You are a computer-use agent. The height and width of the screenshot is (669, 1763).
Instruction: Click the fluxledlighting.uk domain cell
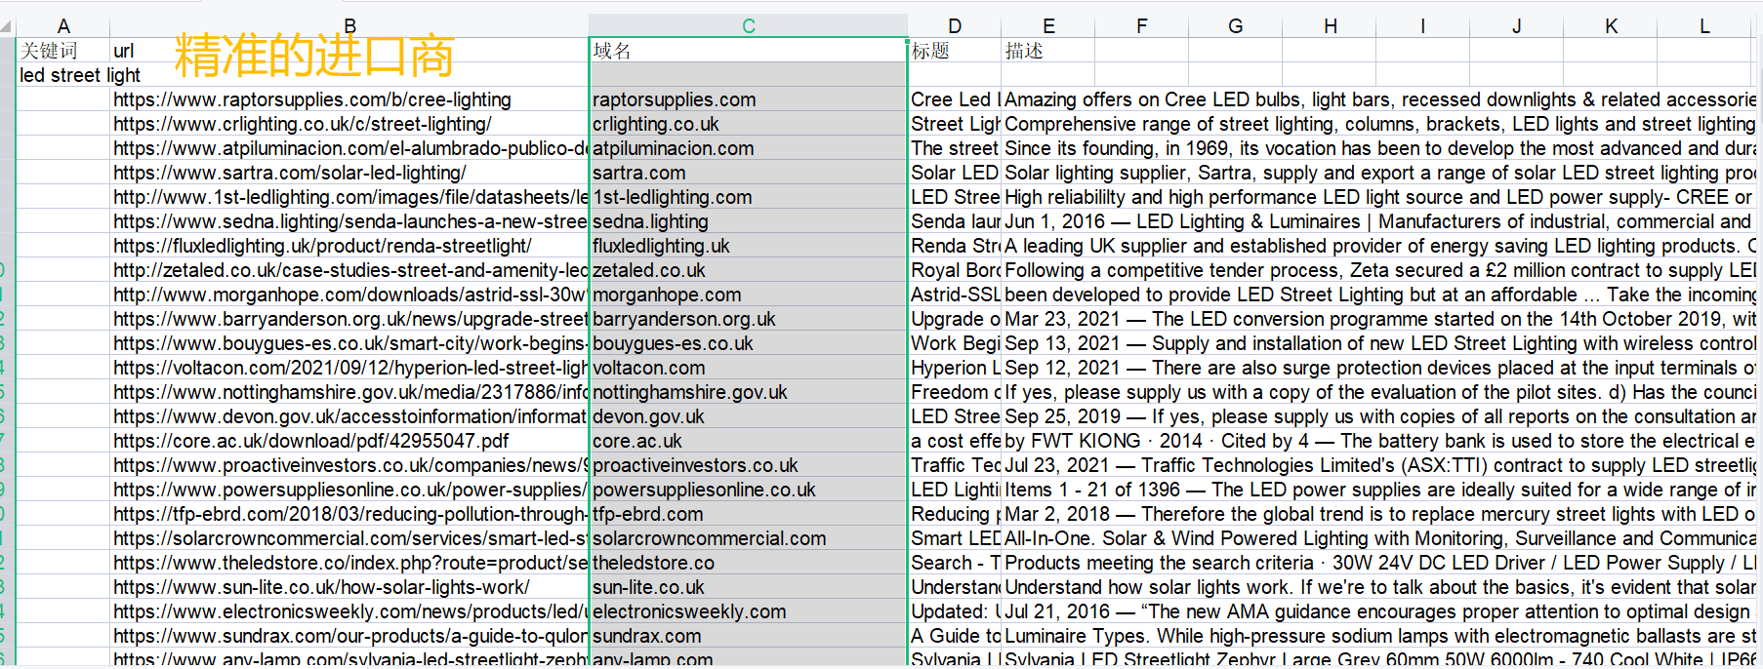tap(749, 246)
